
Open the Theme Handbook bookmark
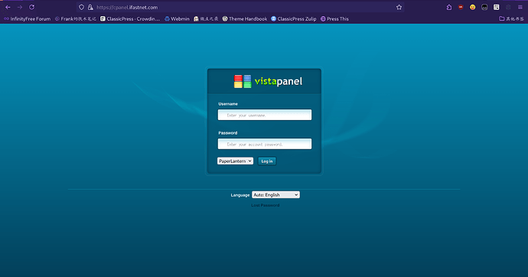[x=244, y=19]
